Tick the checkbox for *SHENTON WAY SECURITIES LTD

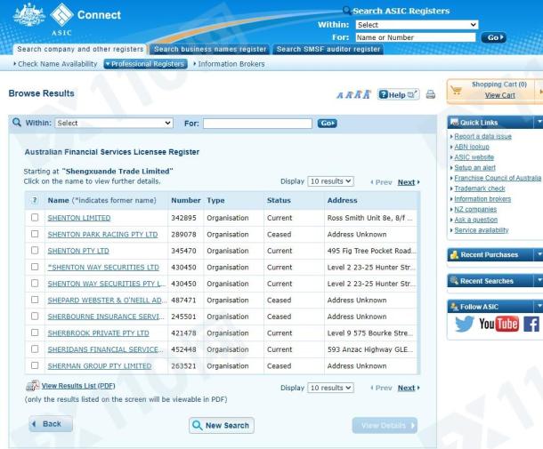(35, 267)
